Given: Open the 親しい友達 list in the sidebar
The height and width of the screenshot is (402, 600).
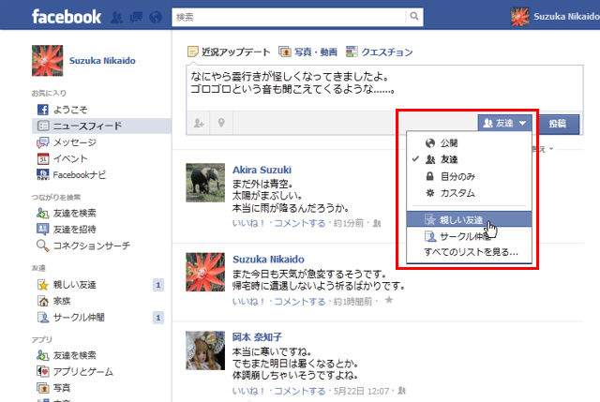Looking at the screenshot, I should tap(67, 285).
